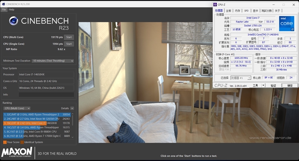Select the Intel Core i9-9880H ranking row
Viewport: 299px width, 161px height.
(37, 131)
